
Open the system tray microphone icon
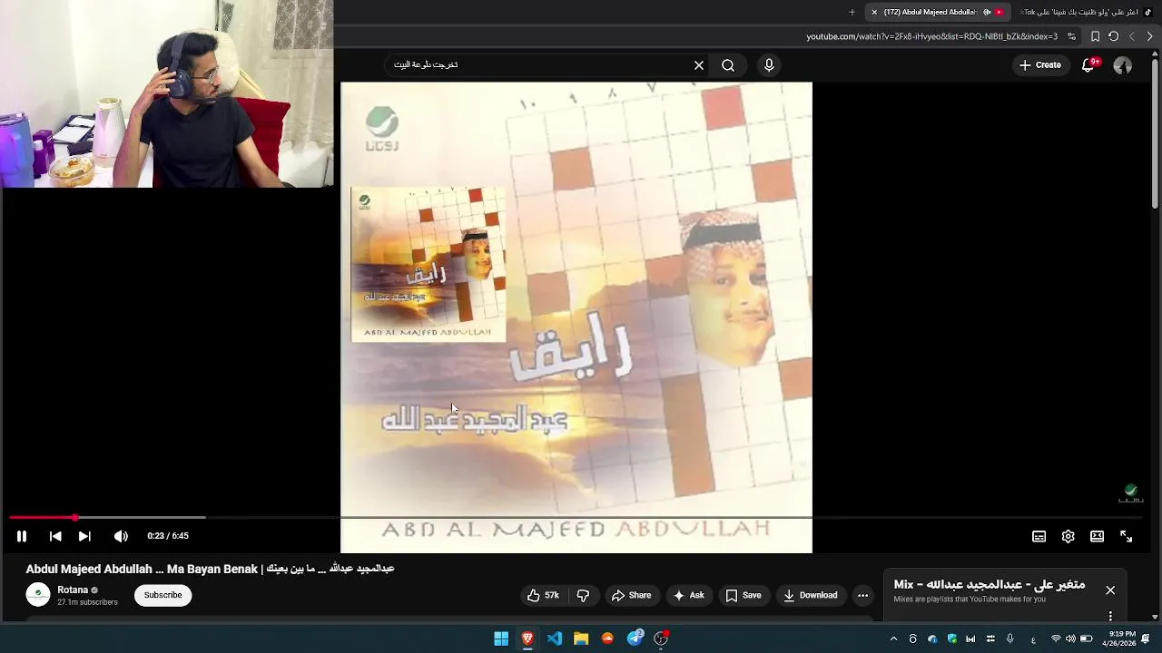[x=1009, y=638]
